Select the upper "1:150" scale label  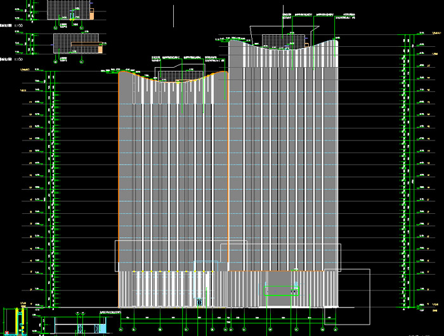pyautogui.click(x=18, y=26)
